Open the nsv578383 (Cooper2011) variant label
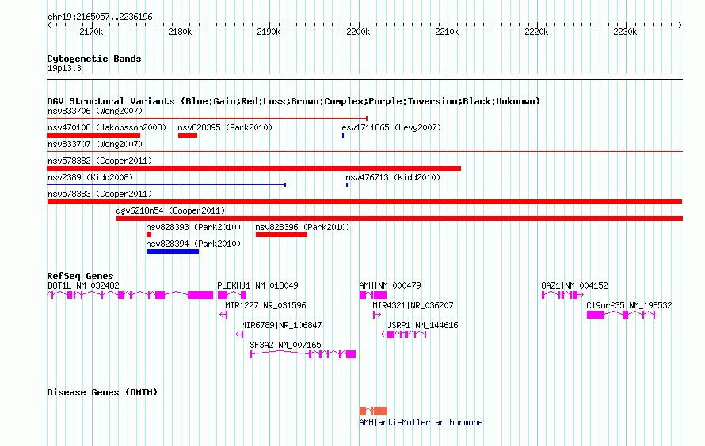Screen dimensions: 705x446 click(x=100, y=194)
